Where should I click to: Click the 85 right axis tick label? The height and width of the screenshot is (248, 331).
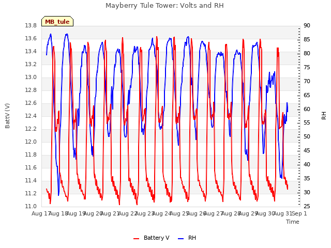[307, 39]
